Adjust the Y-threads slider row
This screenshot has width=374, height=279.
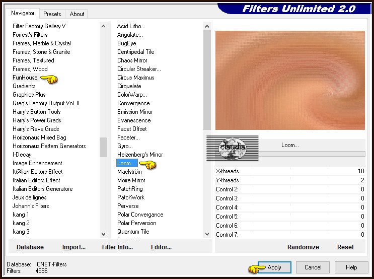click(290, 180)
